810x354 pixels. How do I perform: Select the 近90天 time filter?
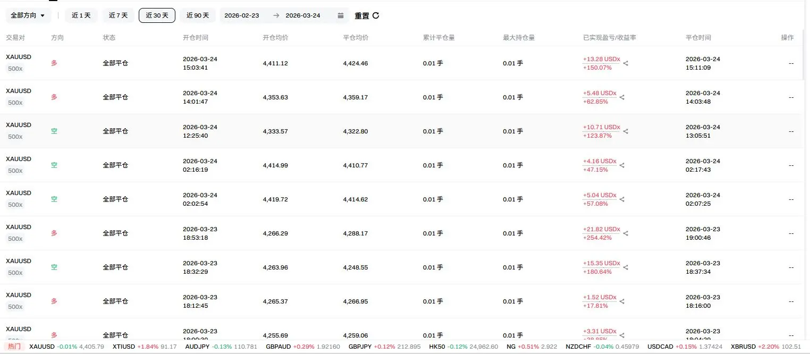point(198,15)
